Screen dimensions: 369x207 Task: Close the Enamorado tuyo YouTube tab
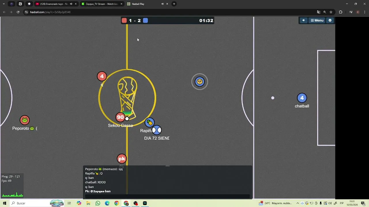coord(76,4)
